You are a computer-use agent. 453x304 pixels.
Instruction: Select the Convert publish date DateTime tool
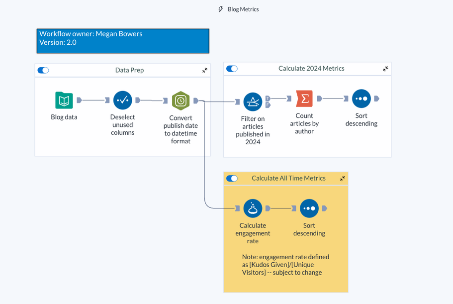(181, 101)
